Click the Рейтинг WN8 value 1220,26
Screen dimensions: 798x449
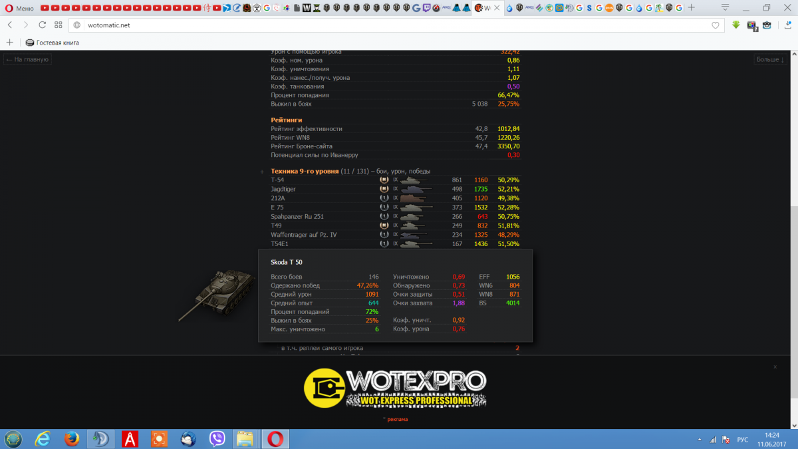(509, 138)
